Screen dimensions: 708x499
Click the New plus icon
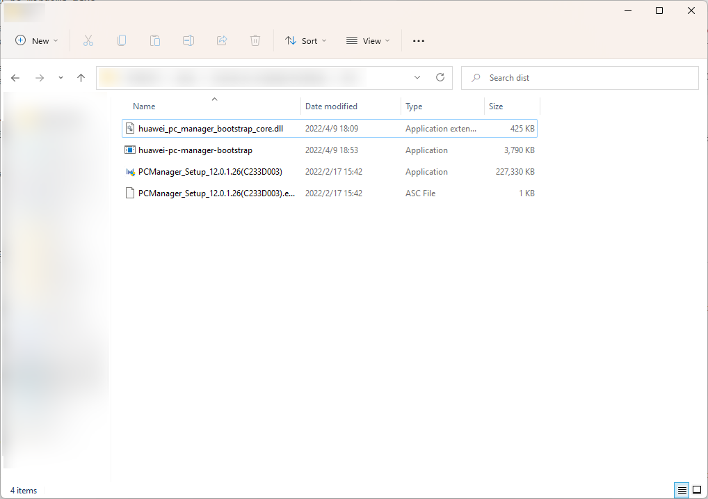tap(20, 40)
